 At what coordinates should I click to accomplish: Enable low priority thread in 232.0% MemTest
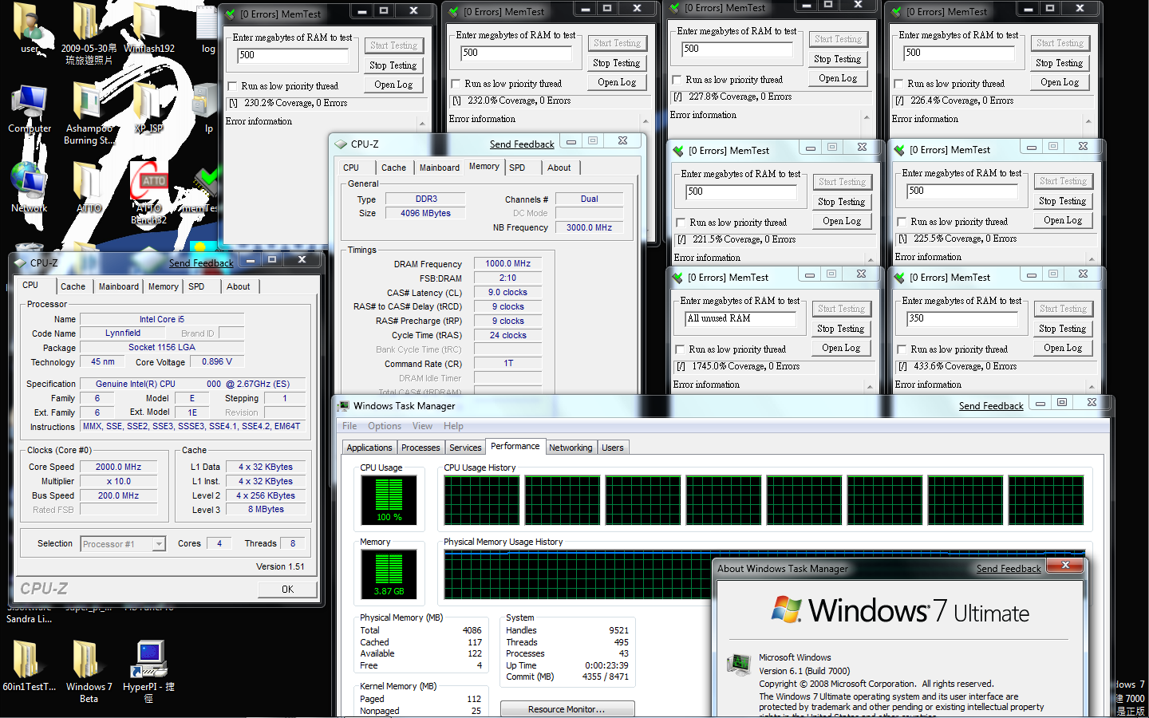[456, 84]
